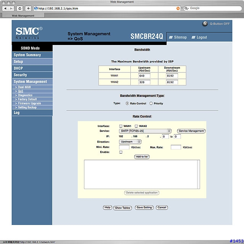Click the Cancel button

click(x=162, y=207)
